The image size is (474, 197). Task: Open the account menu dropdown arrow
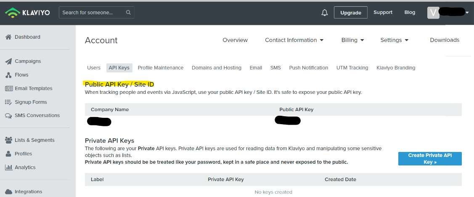[467, 13]
